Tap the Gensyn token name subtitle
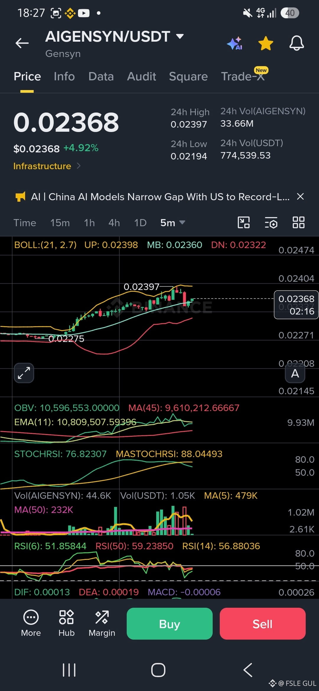Screen dimensions: 319x691 click(63, 54)
